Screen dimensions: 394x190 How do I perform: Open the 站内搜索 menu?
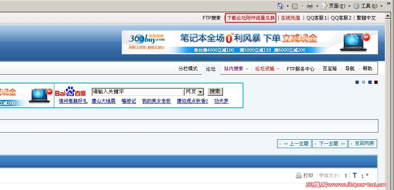(x=233, y=69)
